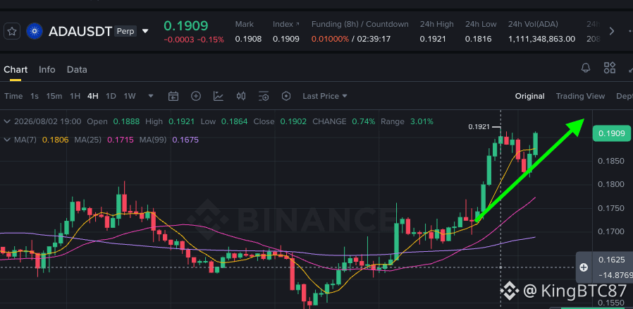
Task: Expand more time intervals dropdown
Action: click(151, 96)
